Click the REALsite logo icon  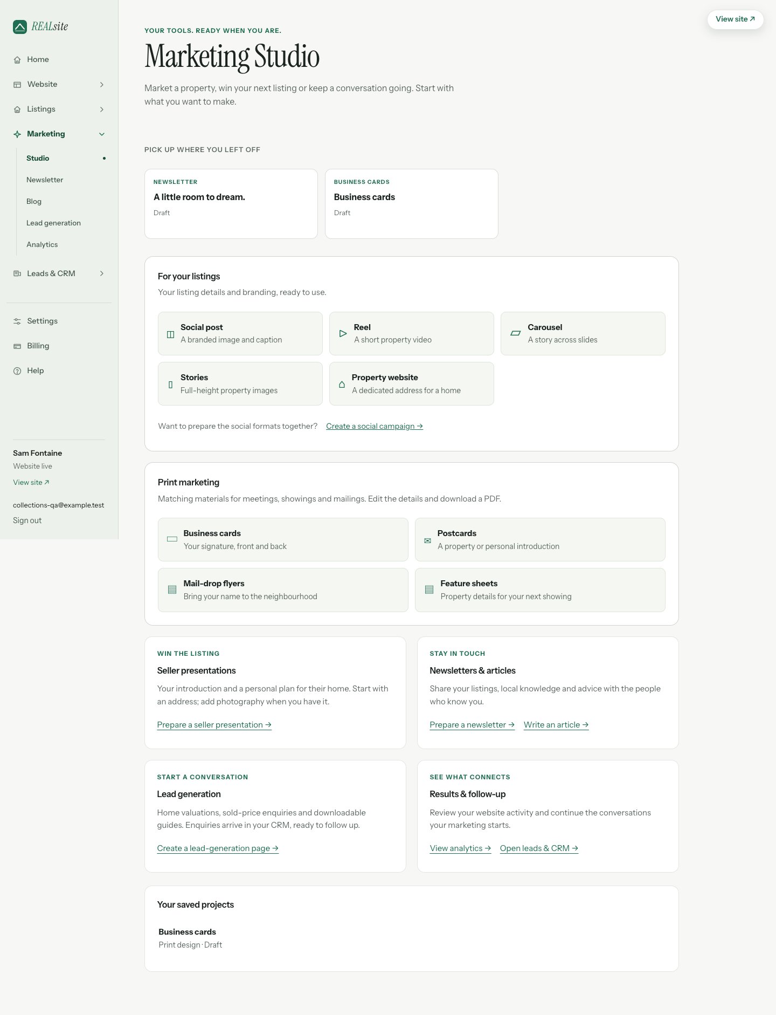20,27
